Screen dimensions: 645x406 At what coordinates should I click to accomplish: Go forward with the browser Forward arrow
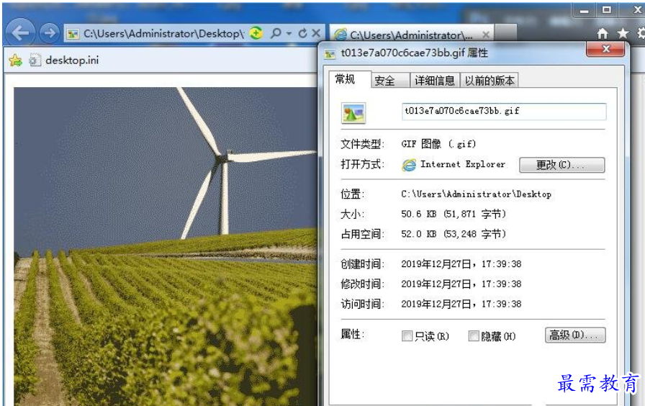coord(50,33)
